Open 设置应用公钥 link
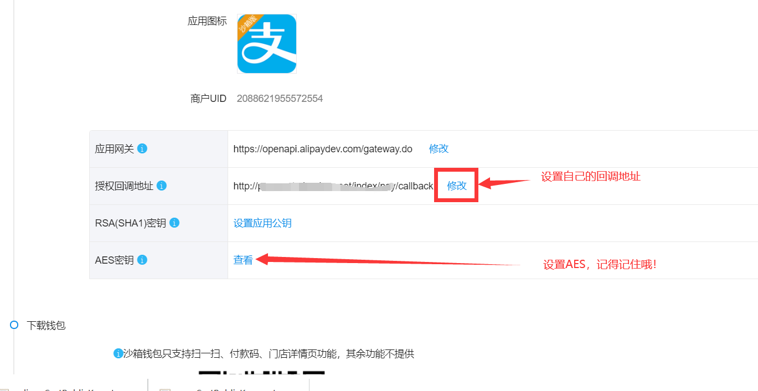This screenshot has height=391, width=758. tap(262, 223)
